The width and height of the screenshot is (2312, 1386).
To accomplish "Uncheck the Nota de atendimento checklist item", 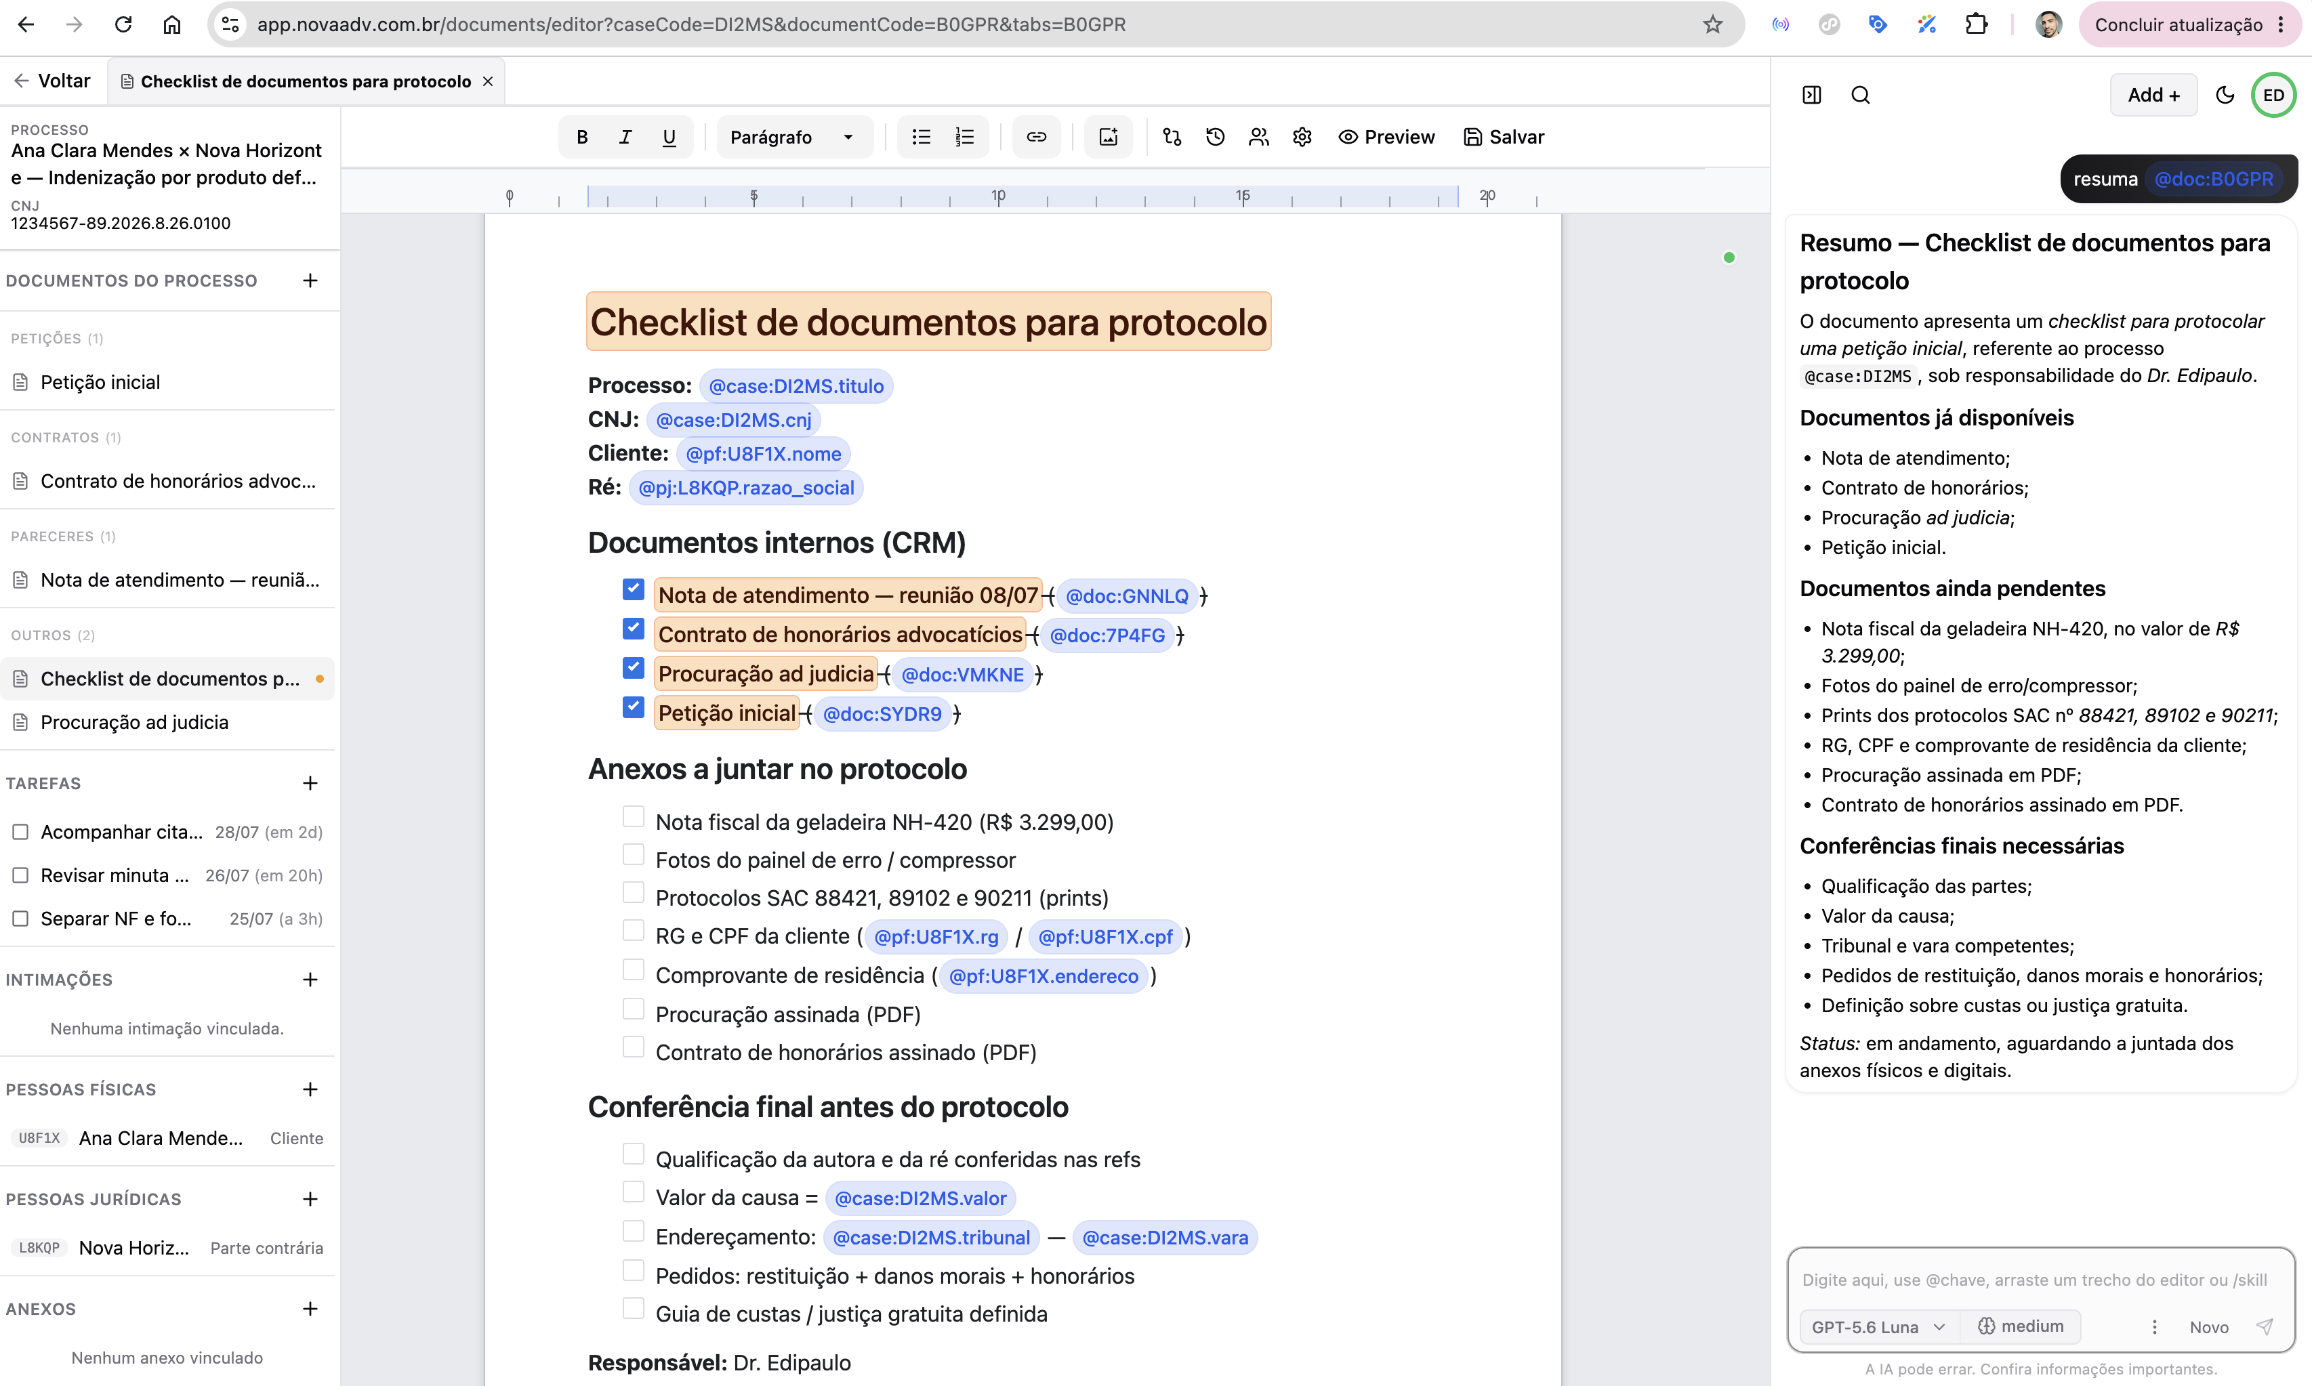I will [x=634, y=589].
